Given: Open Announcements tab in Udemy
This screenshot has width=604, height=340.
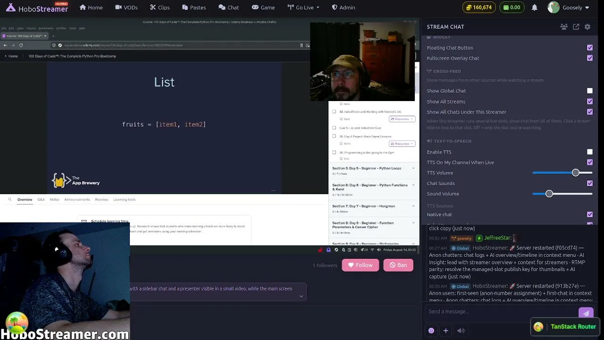Looking at the screenshot, I should coord(77,200).
